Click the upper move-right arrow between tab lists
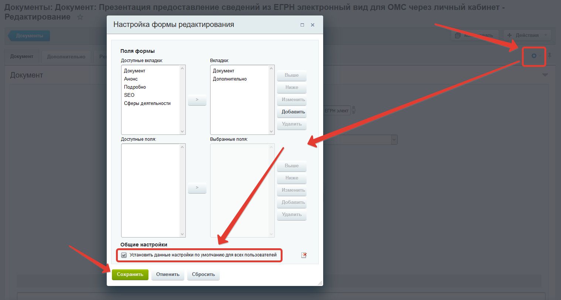 pyautogui.click(x=197, y=100)
